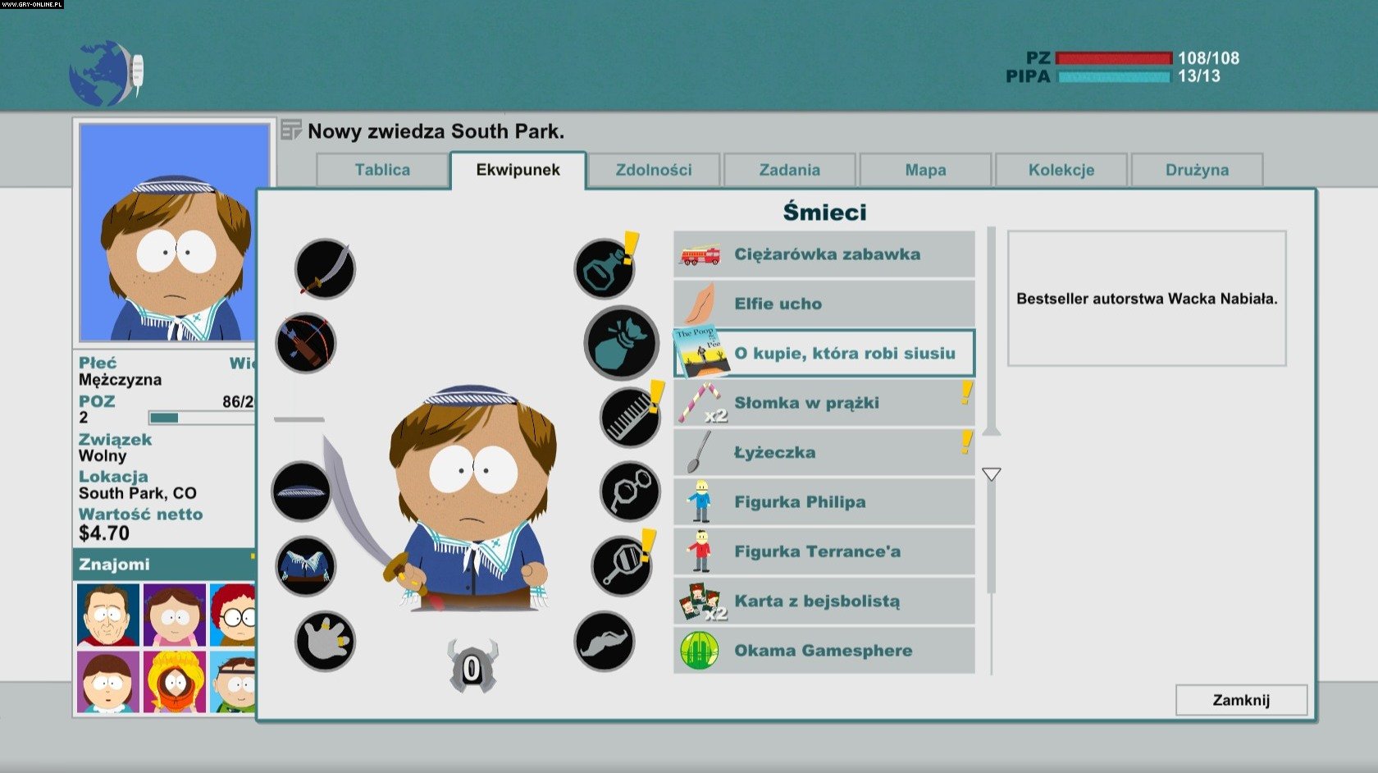The width and height of the screenshot is (1378, 773).
Task: Open the Zadania tab
Action: [789, 170]
